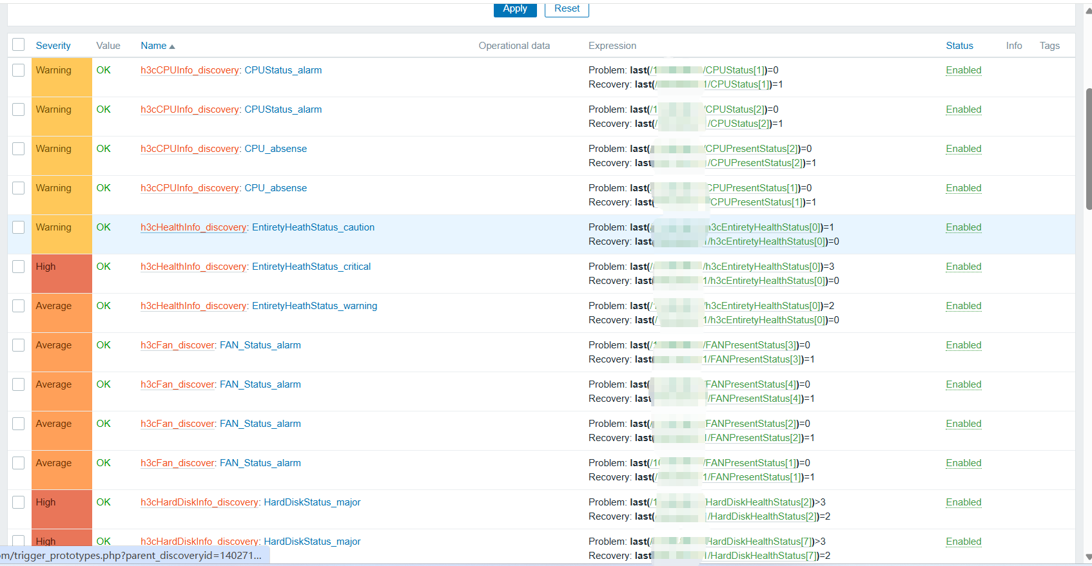The height and width of the screenshot is (566, 1092).
Task: Sort the table by Status column
Action: (x=959, y=46)
